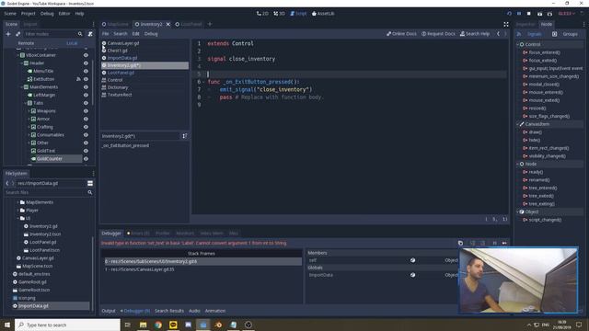Screen dimensions: 589x331
Task: Play the project
Action: (509, 14)
